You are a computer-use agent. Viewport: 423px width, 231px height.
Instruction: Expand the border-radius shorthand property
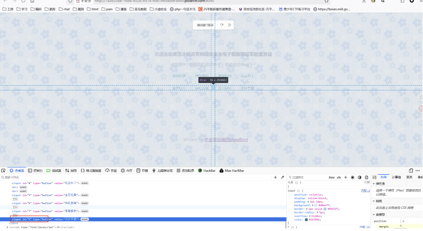pyautogui.click(x=317, y=212)
